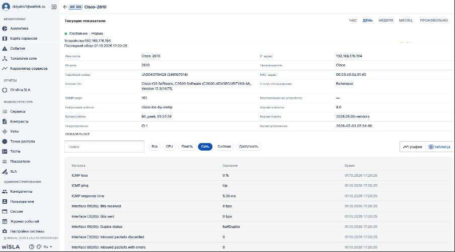Open Журнал событий log icon

(x=5, y=221)
